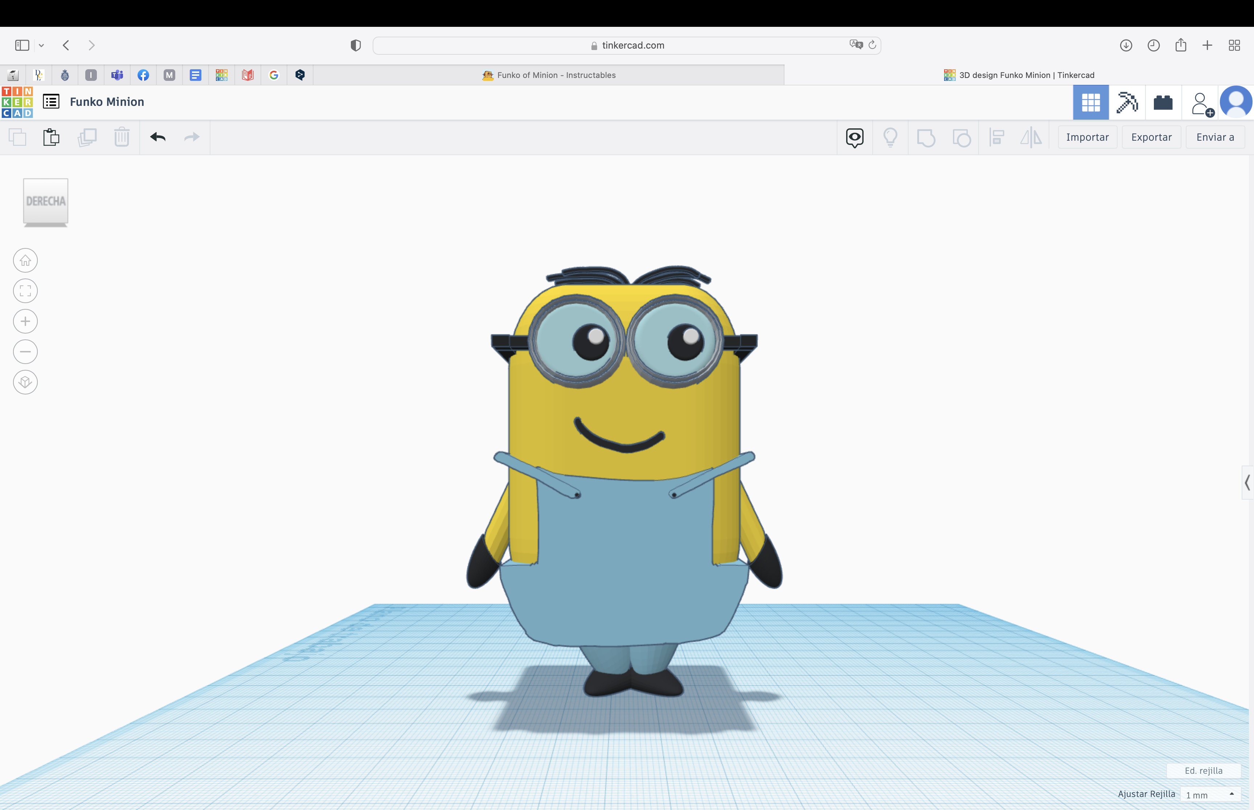Image resolution: width=1254 pixels, height=810 pixels.
Task: Switch to Bricks view
Action: [1163, 102]
